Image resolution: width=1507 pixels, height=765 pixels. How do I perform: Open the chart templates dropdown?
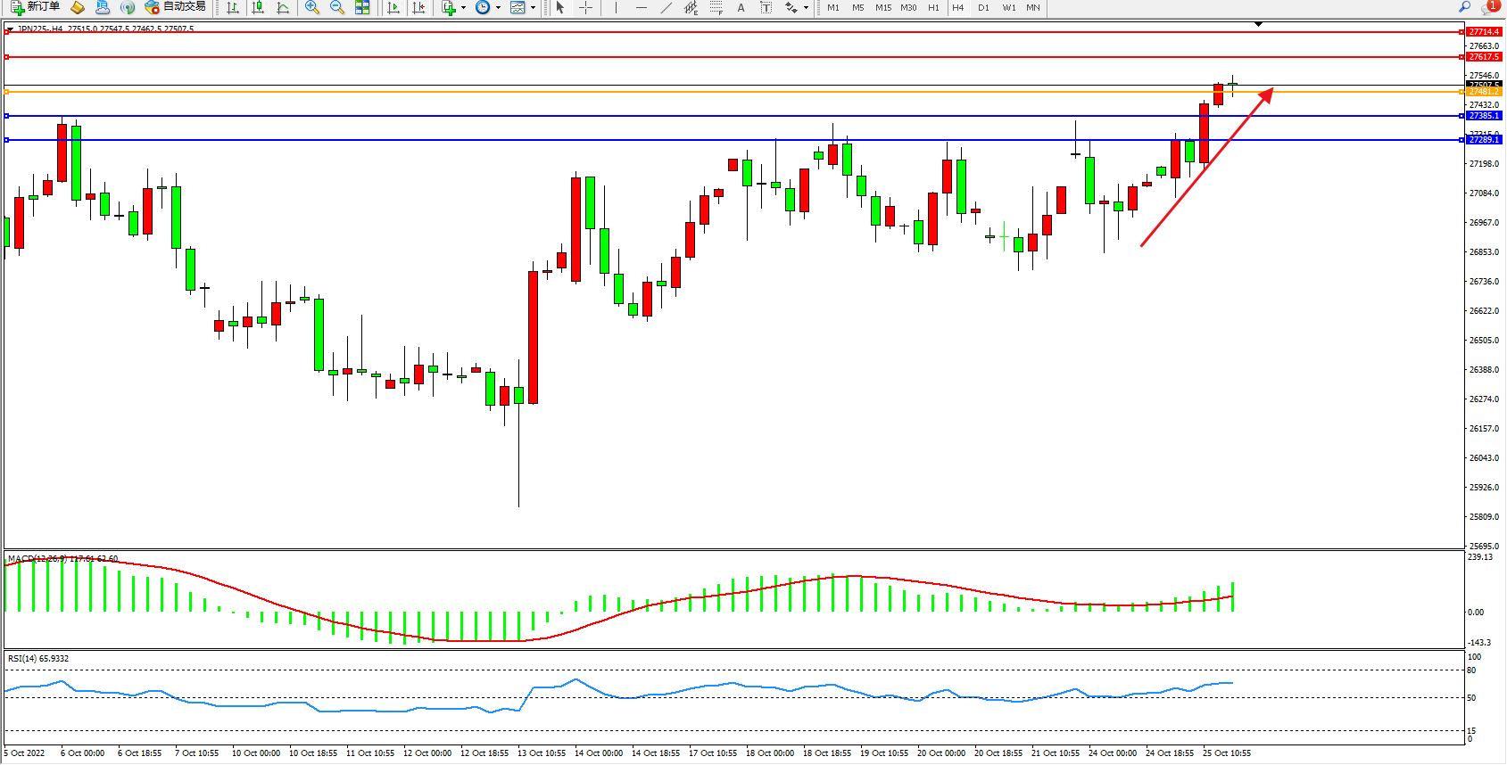click(x=533, y=7)
